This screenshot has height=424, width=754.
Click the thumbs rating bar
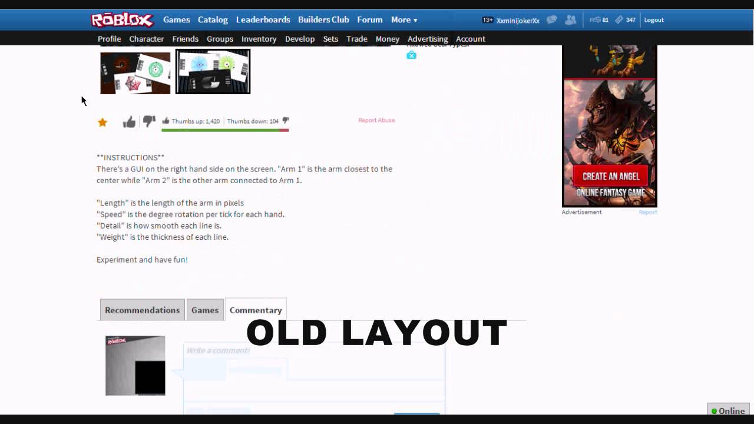(225, 130)
